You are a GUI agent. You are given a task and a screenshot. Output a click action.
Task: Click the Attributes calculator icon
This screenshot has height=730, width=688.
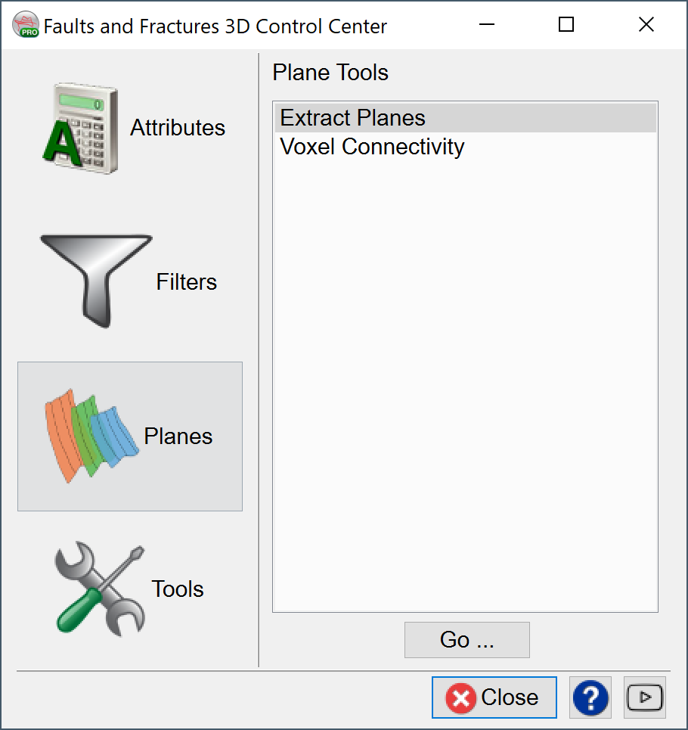[79, 129]
